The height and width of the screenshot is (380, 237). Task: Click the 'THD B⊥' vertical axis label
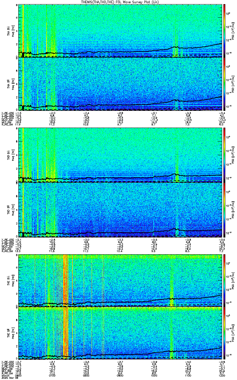click(8, 155)
